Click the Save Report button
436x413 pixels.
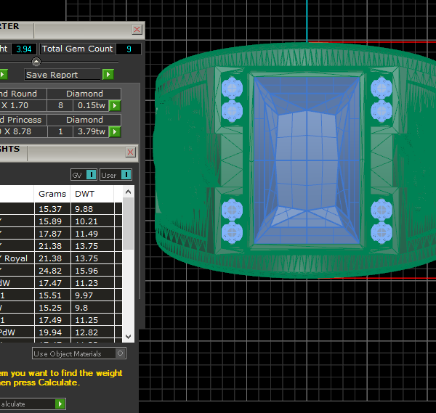click(63, 74)
